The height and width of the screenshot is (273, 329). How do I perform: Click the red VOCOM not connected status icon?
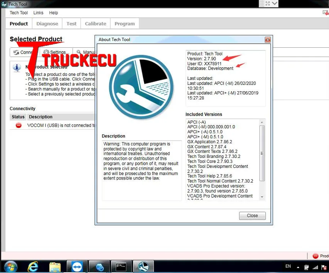pos(19,125)
